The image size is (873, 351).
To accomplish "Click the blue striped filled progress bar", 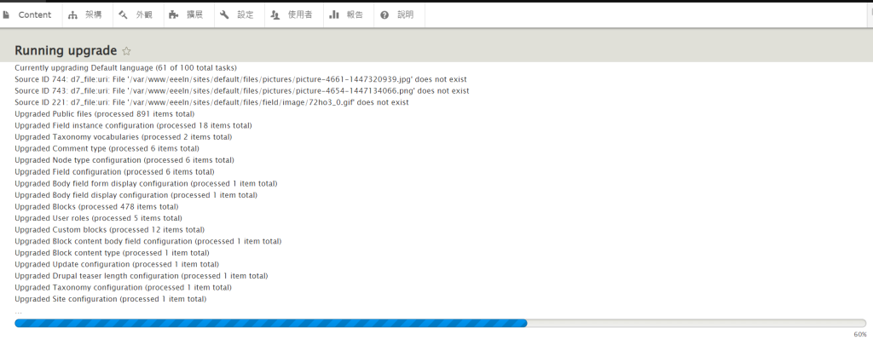I will click(270, 323).
